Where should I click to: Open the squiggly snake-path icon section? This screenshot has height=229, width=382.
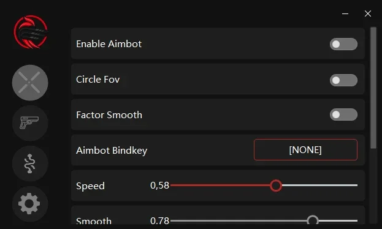[30, 163]
